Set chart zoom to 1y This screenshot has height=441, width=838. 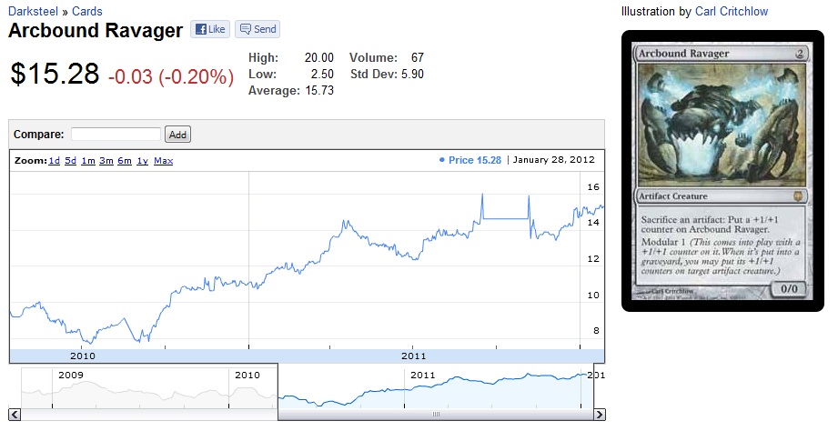143,161
